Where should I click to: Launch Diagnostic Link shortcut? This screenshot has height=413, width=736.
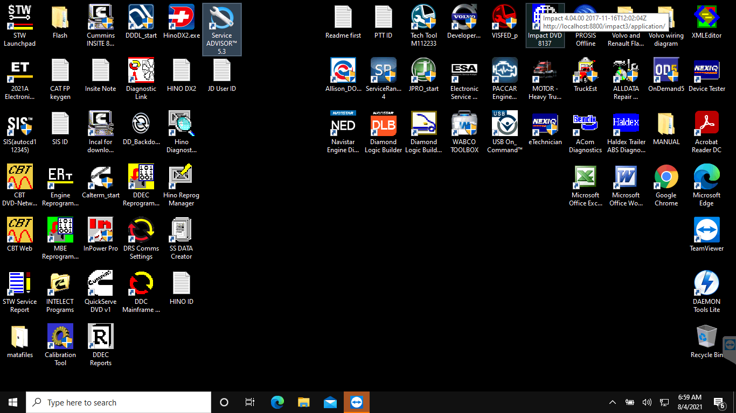141,79
